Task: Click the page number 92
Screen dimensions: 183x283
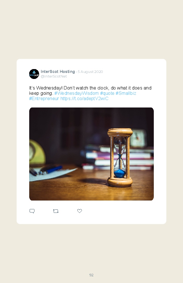Action: 91,275
